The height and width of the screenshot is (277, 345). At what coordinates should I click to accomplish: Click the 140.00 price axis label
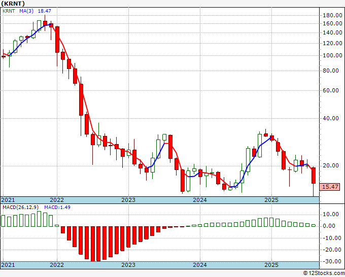(332, 33)
